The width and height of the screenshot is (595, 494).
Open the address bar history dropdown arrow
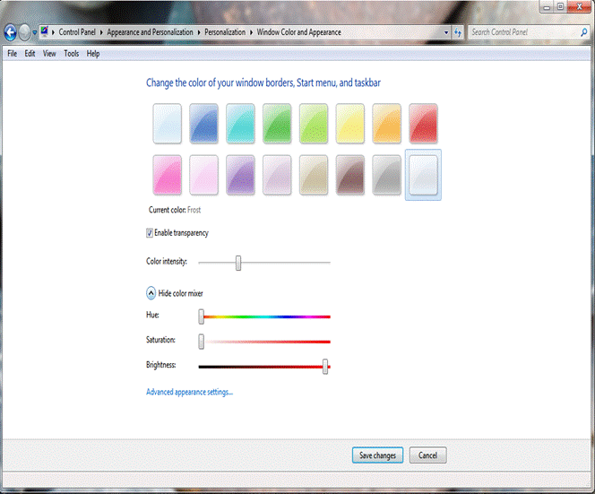coord(446,32)
